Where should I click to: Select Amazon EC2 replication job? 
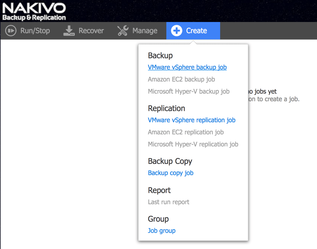point(186,132)
